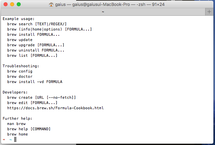Click the "brew search [TEXT|/REGEX/]" line
The image size is (215, 145).
click(37, 24)
